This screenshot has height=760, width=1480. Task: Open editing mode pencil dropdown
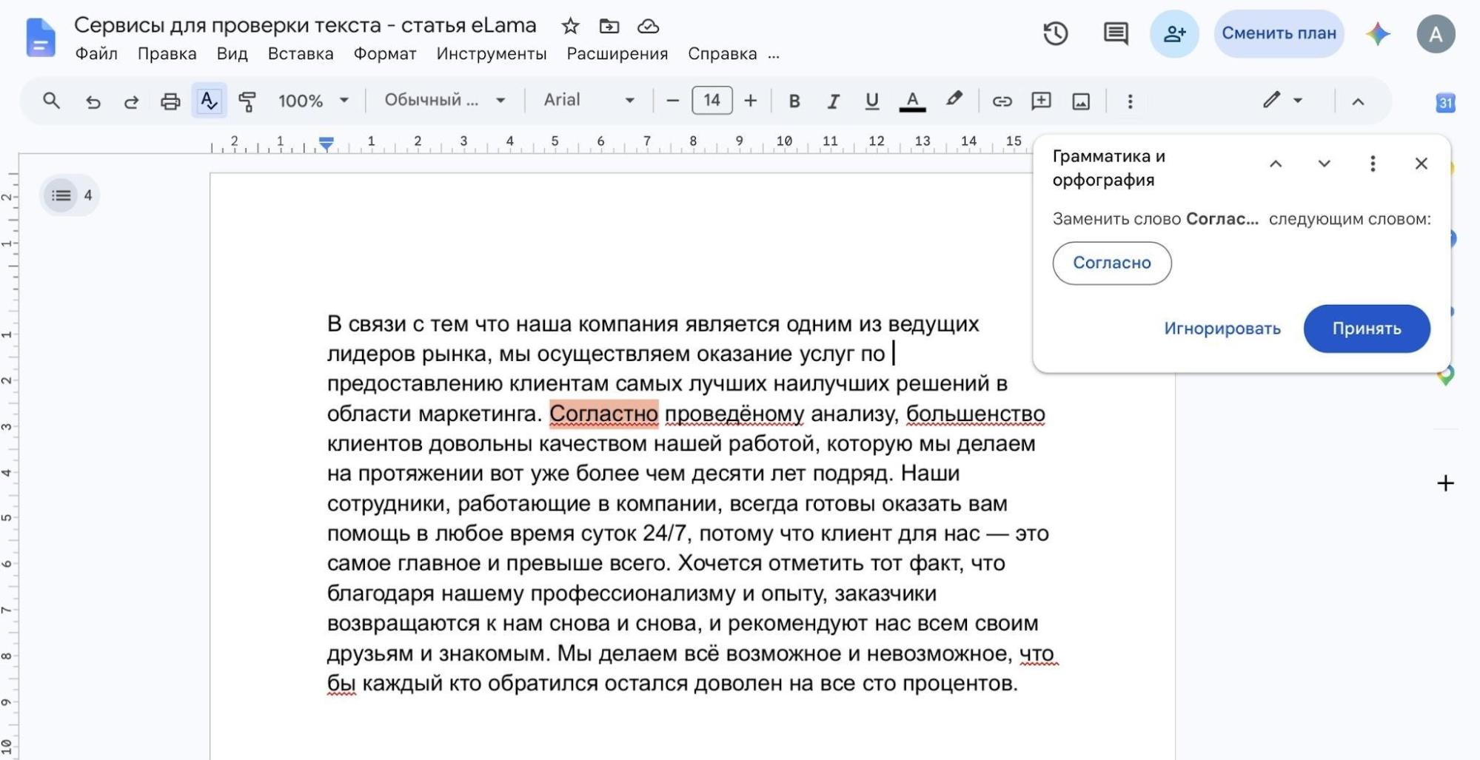click(x=1283, y=100)
